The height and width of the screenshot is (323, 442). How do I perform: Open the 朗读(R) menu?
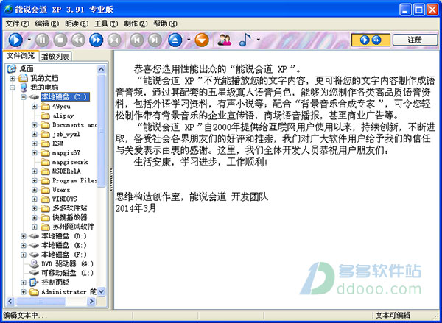77,24
